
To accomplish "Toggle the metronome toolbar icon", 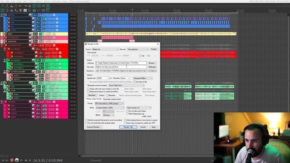I will [x=29, y=6].
